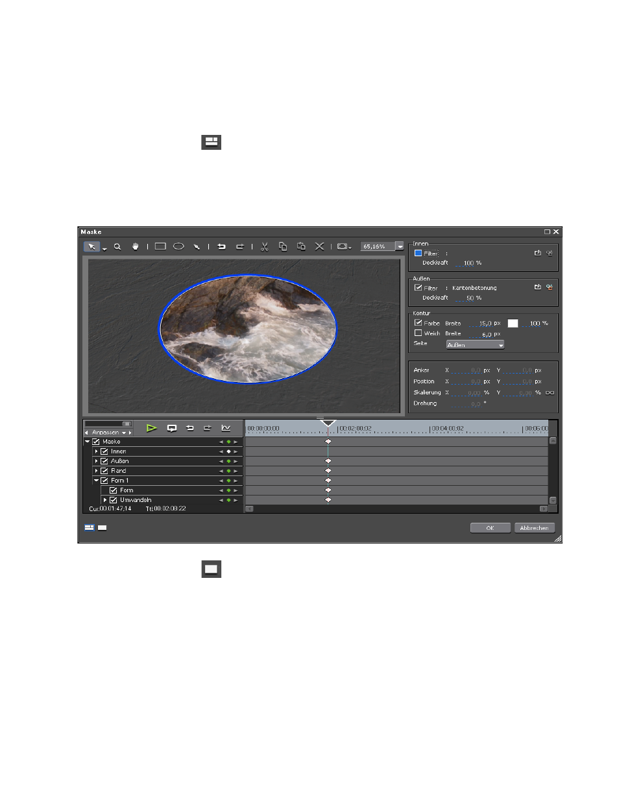This screenshot has width=619, height=801.
Task: Click the Abbrechen button
Action: (534, 528)
